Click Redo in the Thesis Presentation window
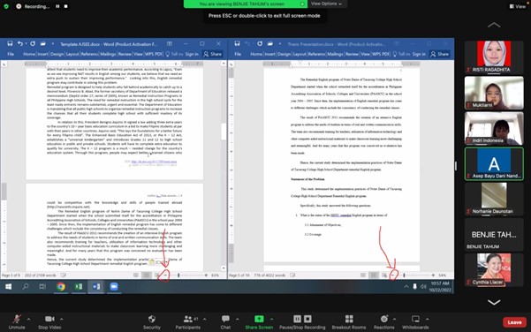The height and width of the screenshot is (332, 531). (x=260, y=43)
